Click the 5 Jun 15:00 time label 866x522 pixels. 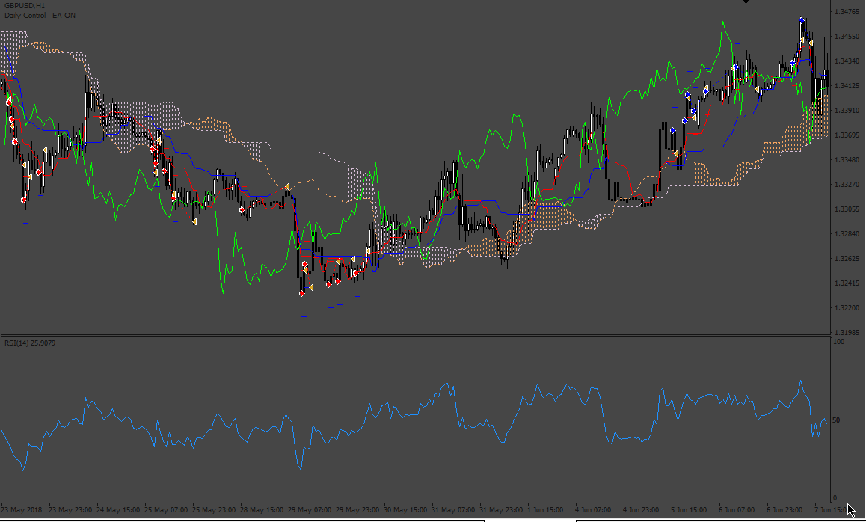point(689,510)
